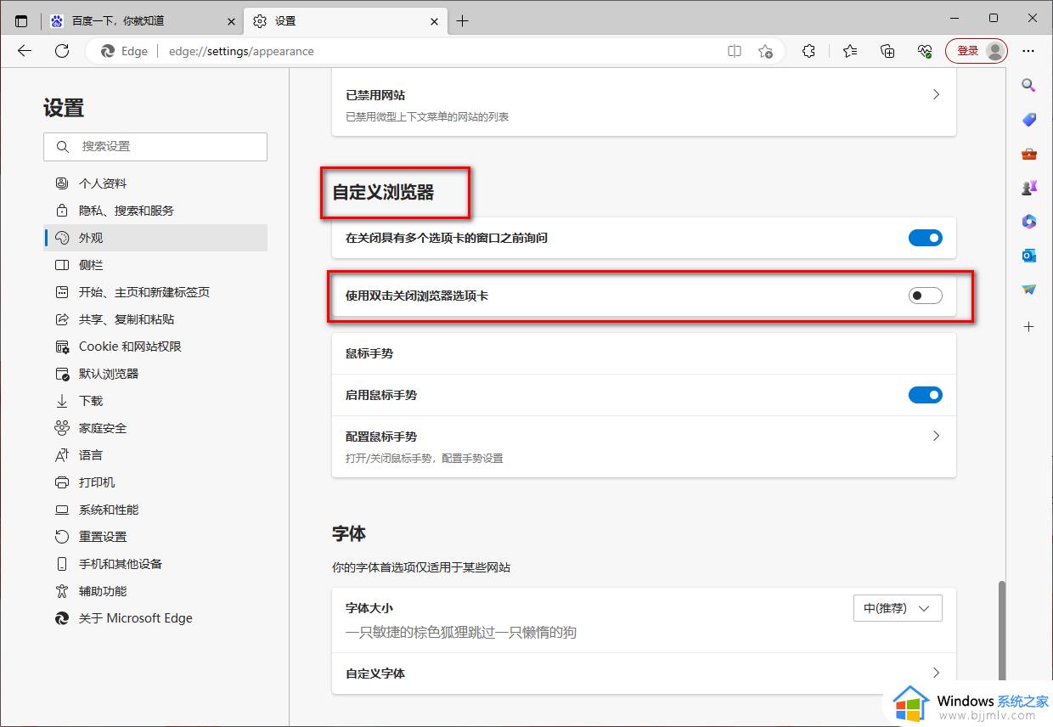Go back using the back arrow

click(x=25, y=51)
